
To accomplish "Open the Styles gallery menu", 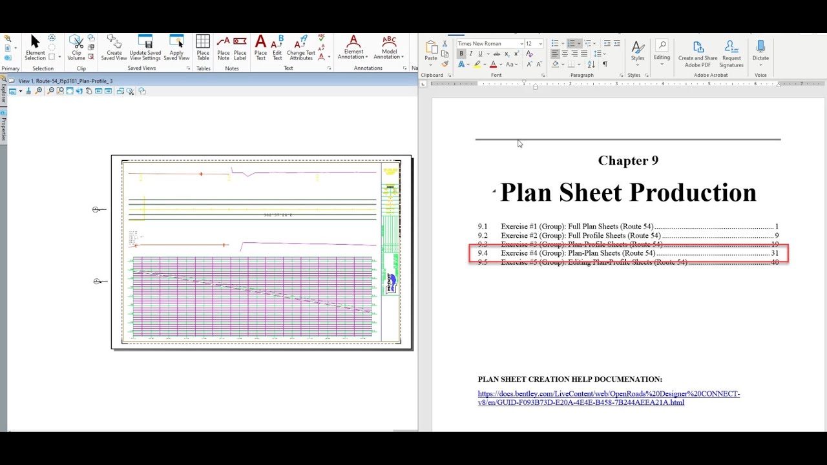I will point(638,50).
